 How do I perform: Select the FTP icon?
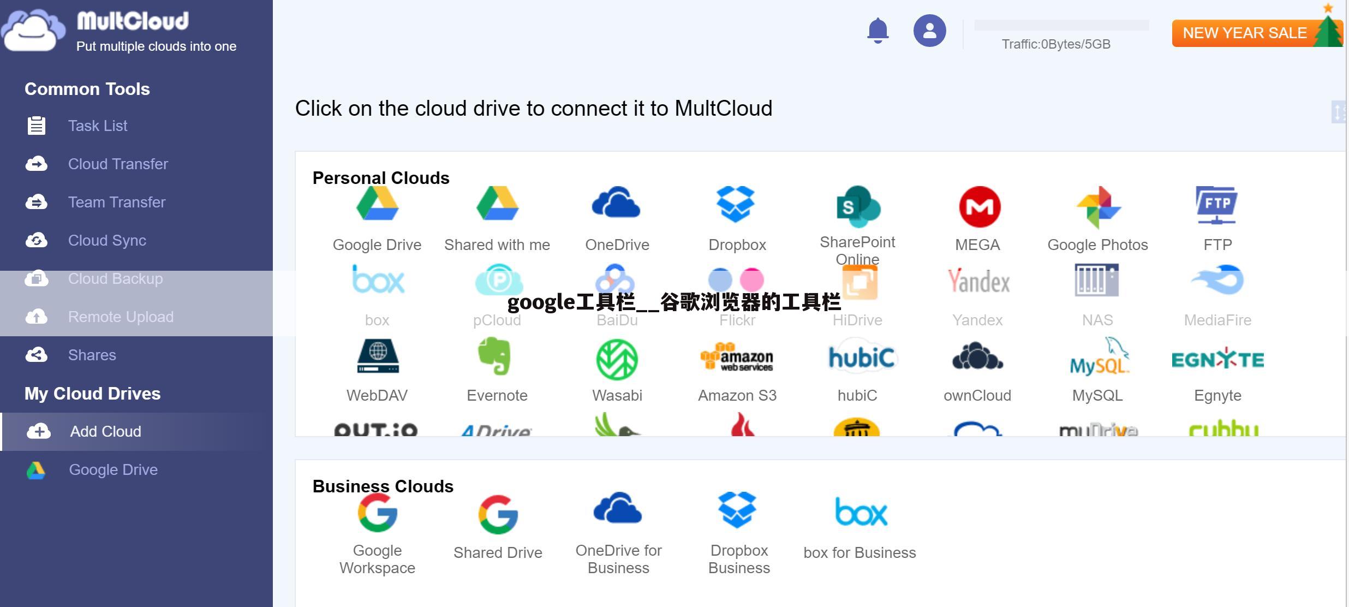click(x=1217, y=205)
